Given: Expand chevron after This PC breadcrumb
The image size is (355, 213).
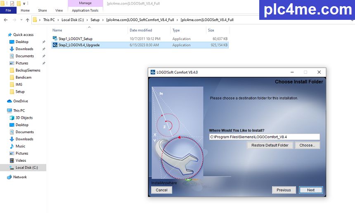Looking at the screenshot, I should click(58, 20).
